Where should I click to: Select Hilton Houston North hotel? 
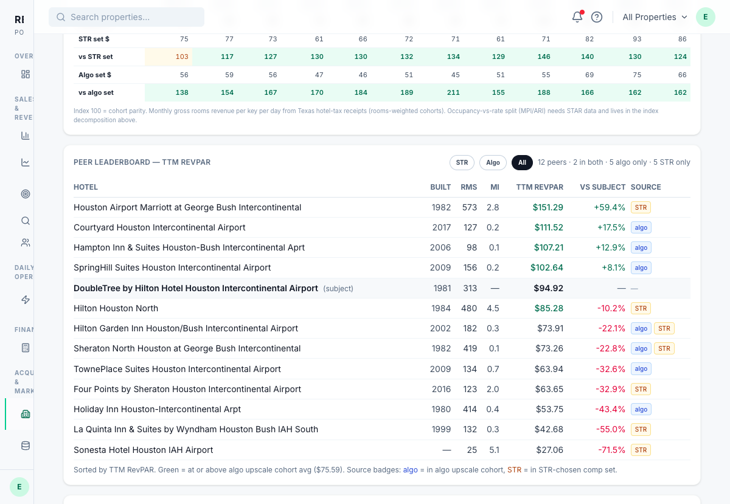click(116, 308)
